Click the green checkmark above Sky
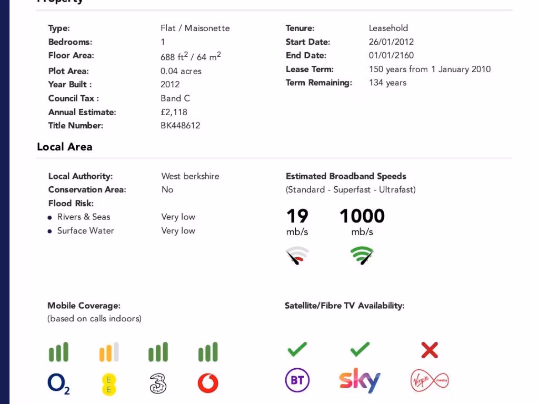539x404 pixels. point(360,349)
